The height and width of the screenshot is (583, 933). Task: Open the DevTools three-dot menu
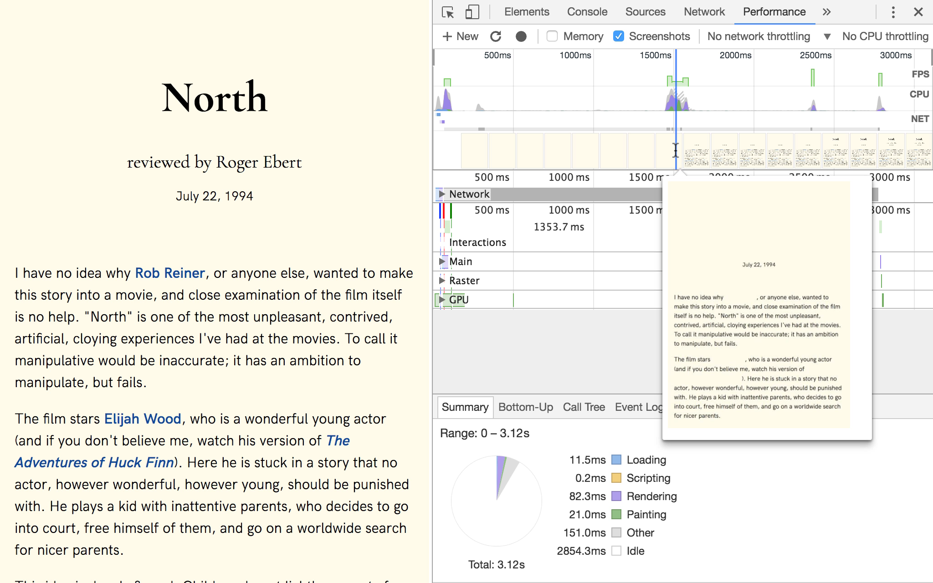tap(893, 12)
